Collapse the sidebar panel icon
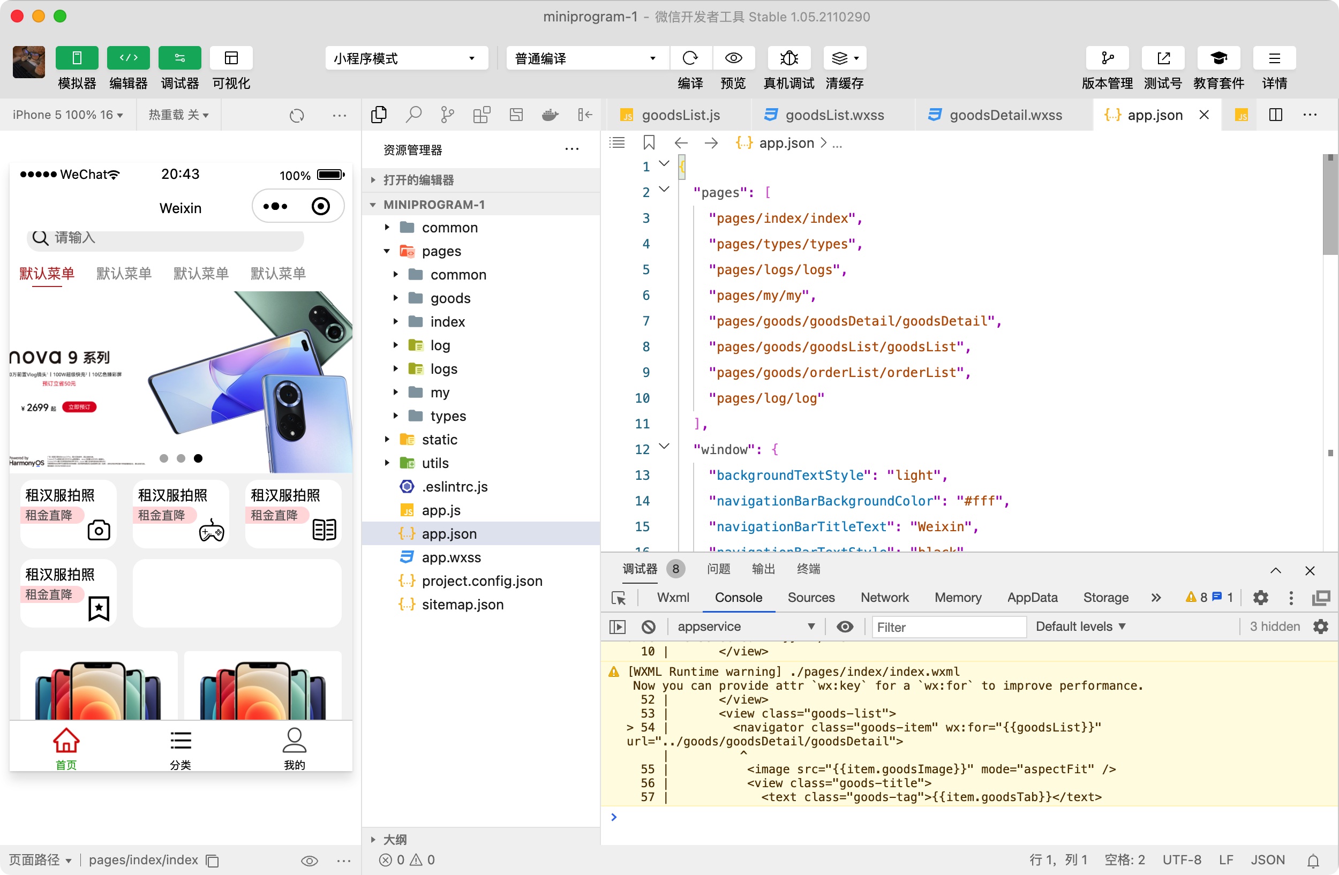The image size is (1339, 875). pyautogui.click(x=585, y=115)
